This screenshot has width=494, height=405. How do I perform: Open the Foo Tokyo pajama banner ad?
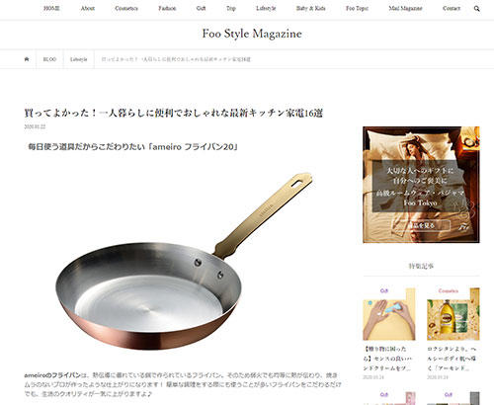pos(421,185)
